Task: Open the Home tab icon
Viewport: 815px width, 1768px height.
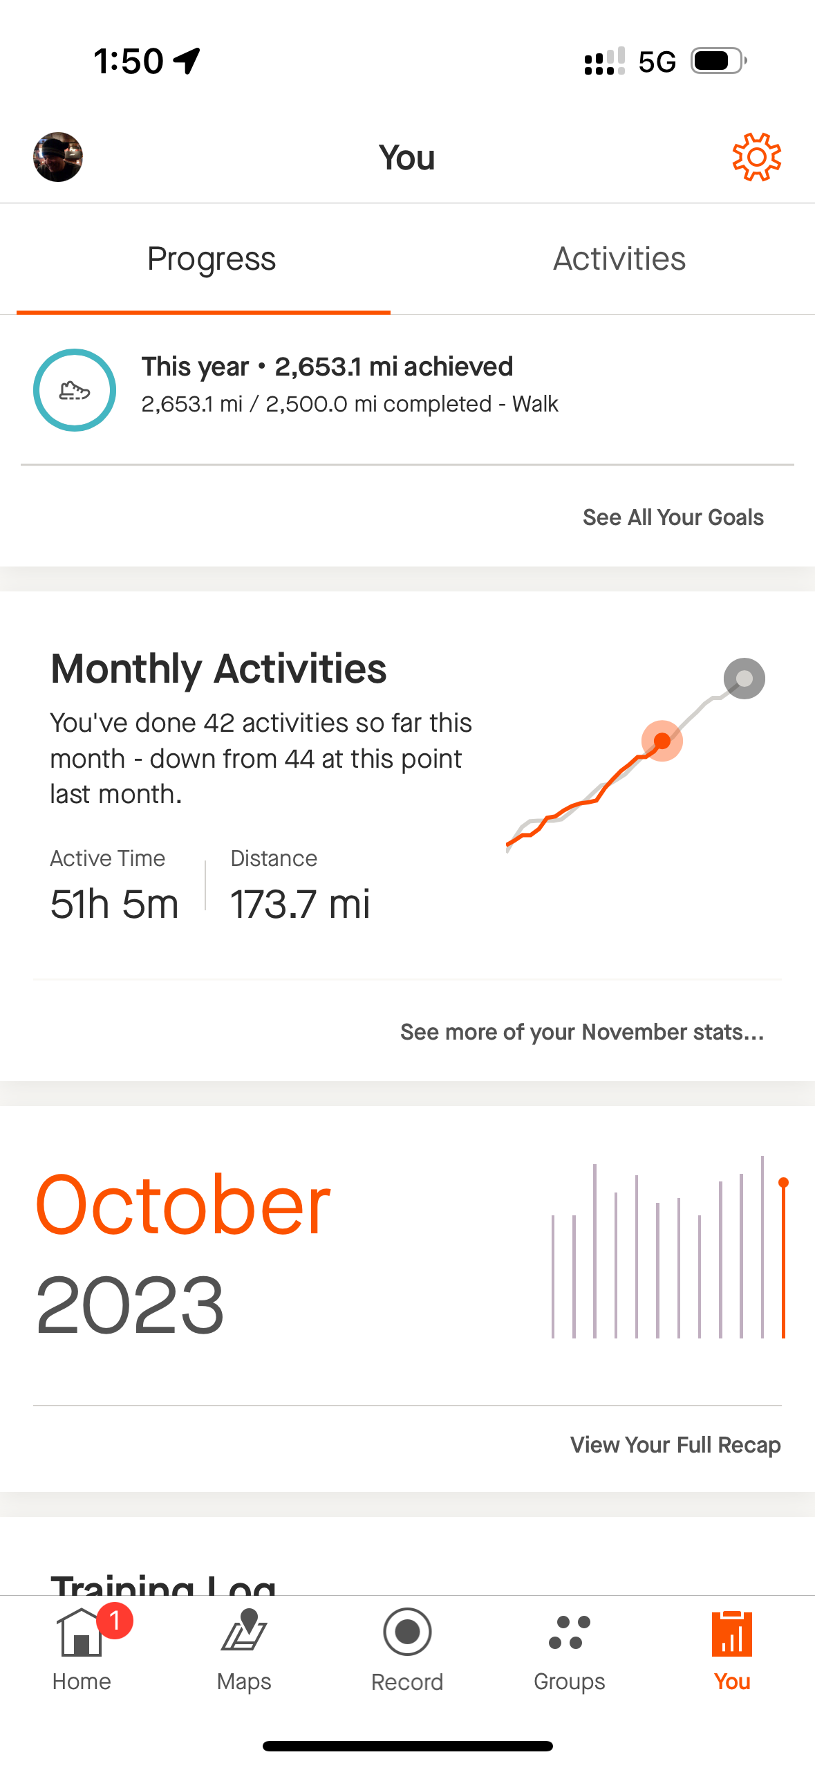Action: click(81, 1633)
